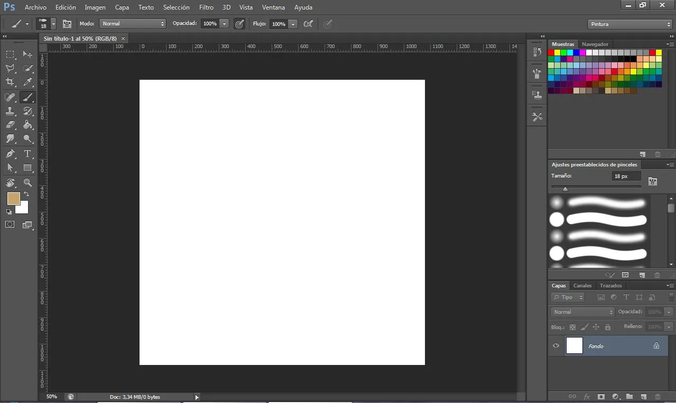The height and width of the screenshot is (403, 676).
Task: Toggle lock all for layer
Action: pyautogui.click(x=608, y=327)
